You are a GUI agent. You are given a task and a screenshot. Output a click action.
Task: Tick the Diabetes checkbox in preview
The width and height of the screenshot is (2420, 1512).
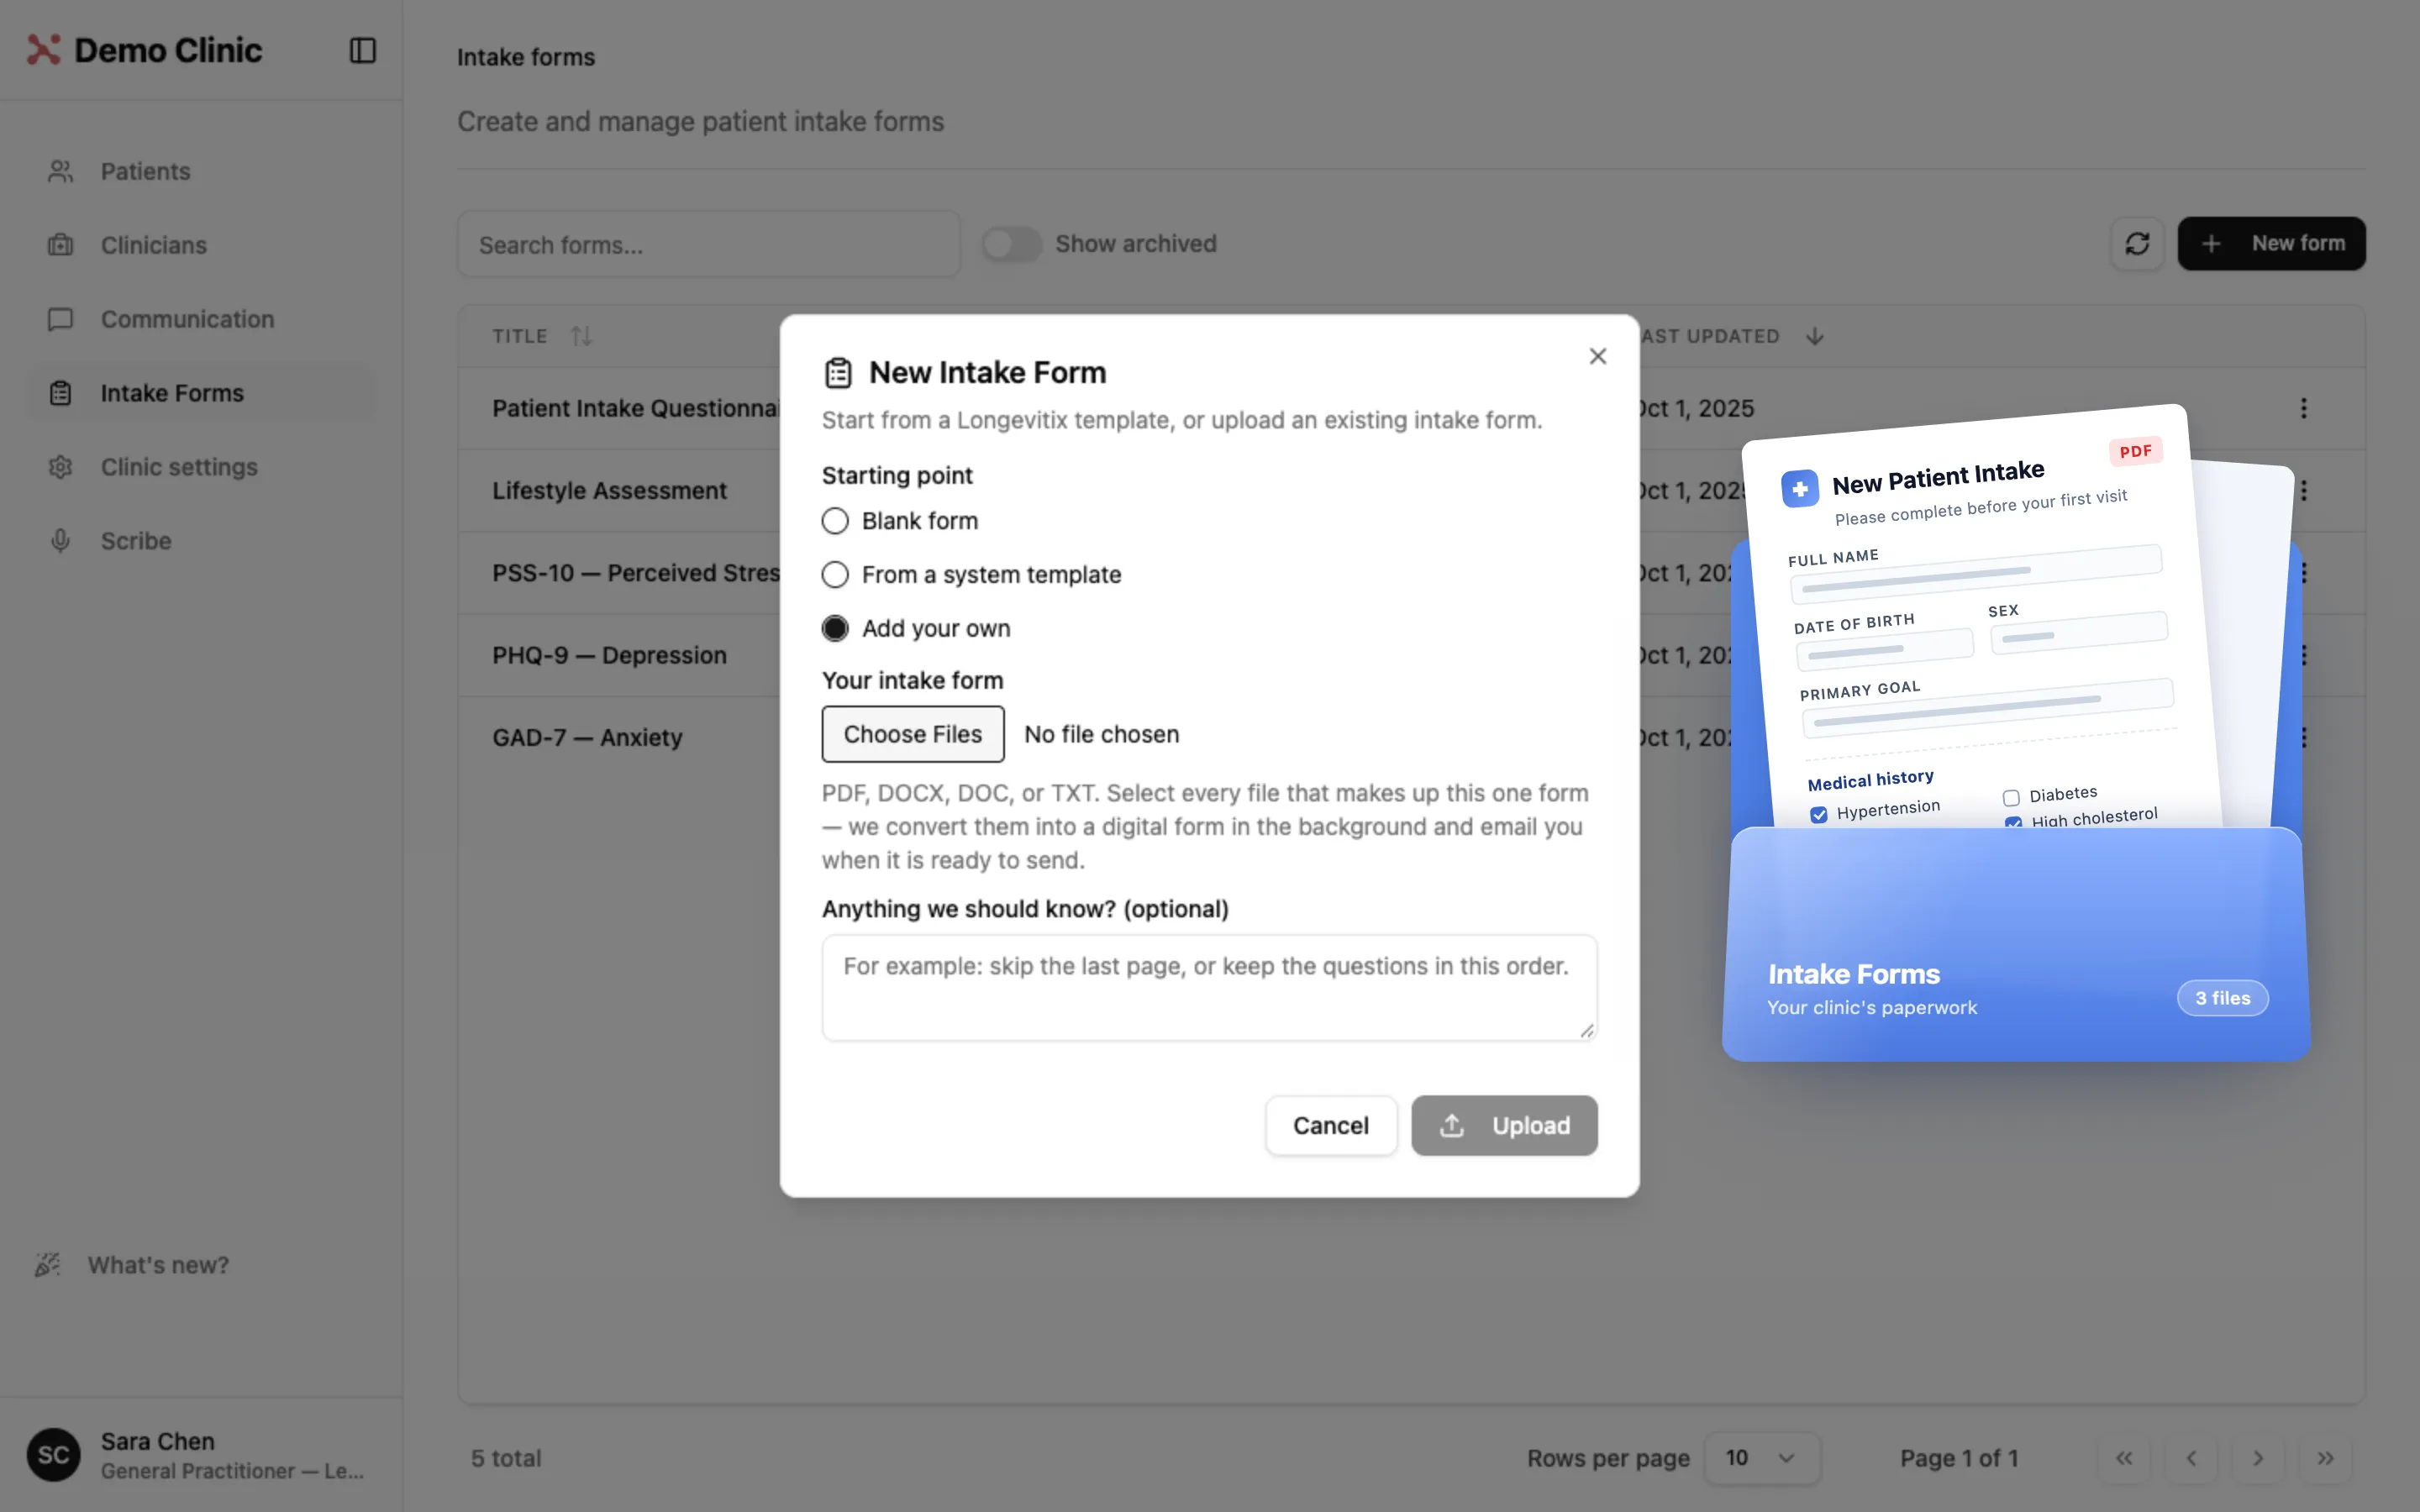coord(2011,798)
